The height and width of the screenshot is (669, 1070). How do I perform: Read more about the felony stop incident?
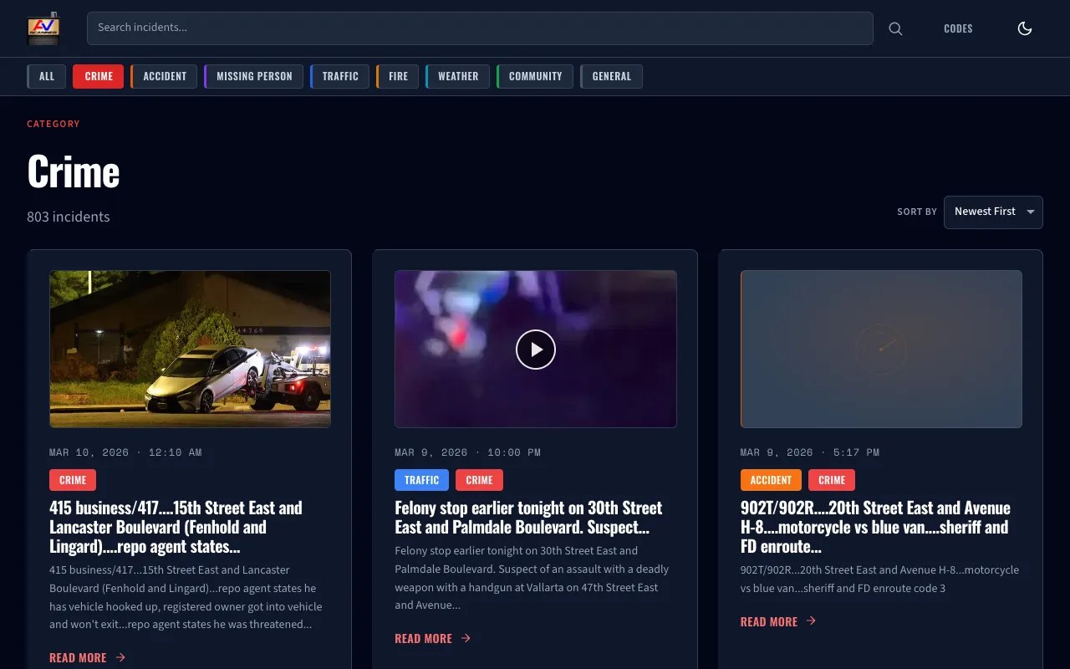coord(424,638)
